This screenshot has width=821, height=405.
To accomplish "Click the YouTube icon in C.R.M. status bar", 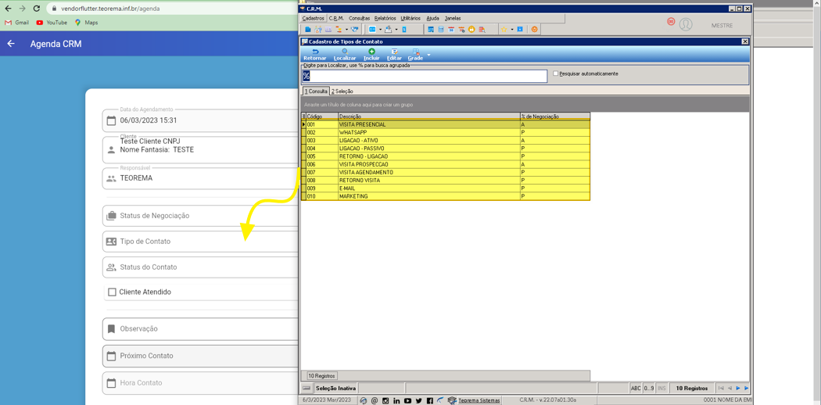I will pos(407,400).
